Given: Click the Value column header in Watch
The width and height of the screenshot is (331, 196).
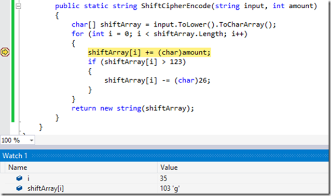Looking at the screenshot, I should (x=169, y=168).
